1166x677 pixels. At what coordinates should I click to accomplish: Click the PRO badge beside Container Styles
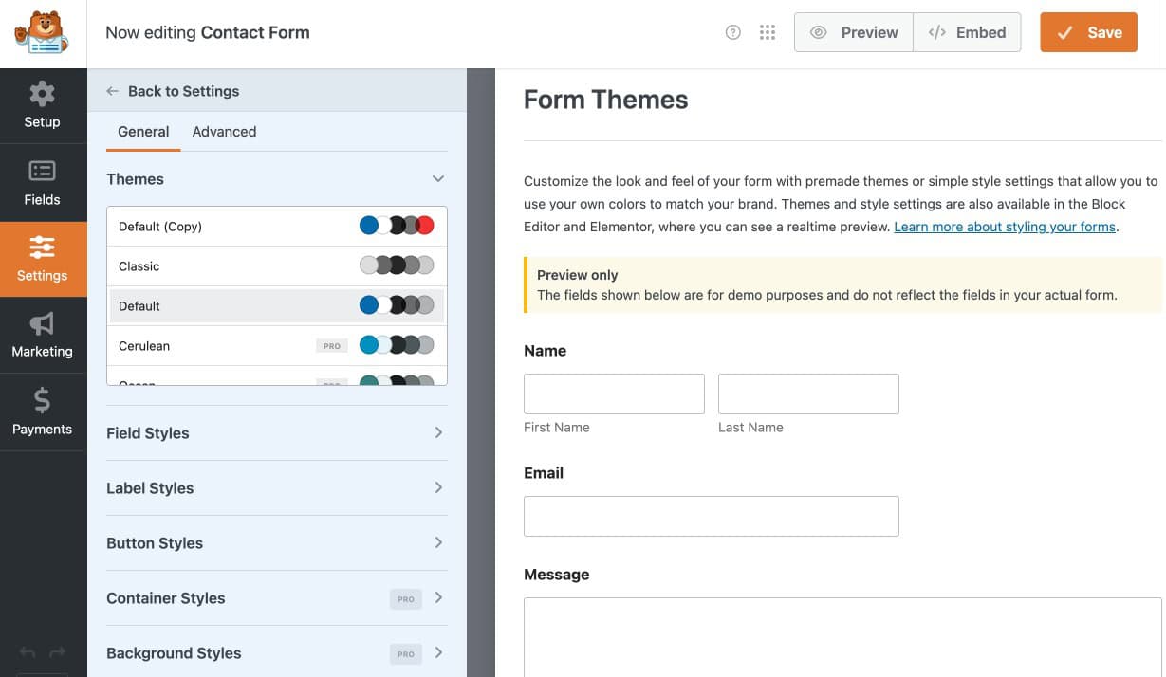[x=406, y=598]
